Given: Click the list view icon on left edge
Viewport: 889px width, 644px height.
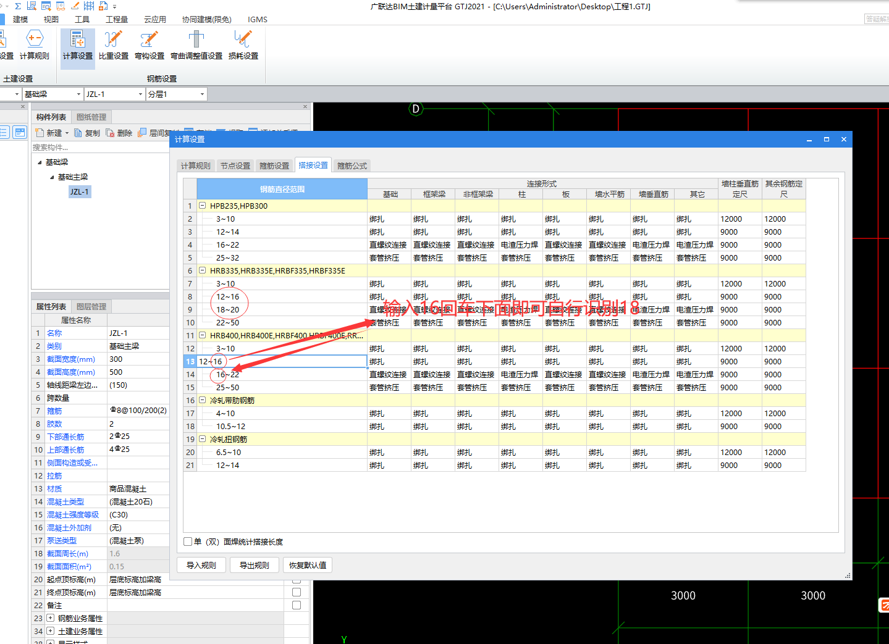Looking at the screenshot, I should click(4, 132).
